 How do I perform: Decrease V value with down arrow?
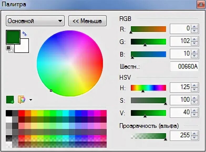click(x=194, y=115)
